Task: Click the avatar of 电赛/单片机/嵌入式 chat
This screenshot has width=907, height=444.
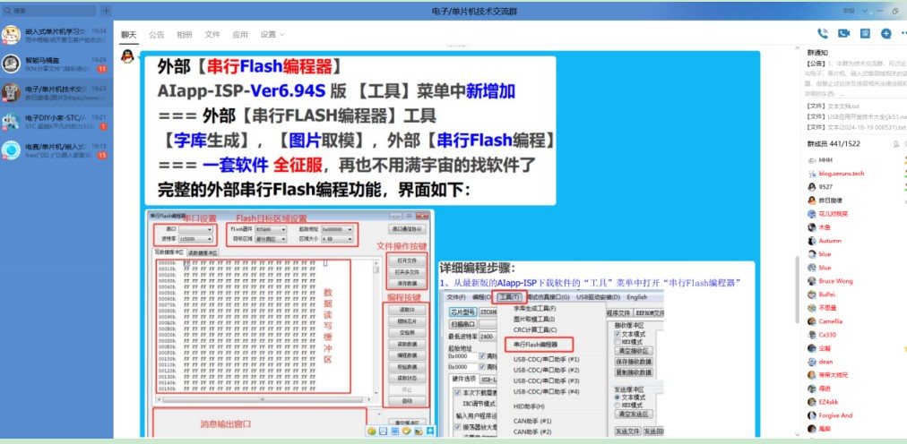Action: (11, 150)
